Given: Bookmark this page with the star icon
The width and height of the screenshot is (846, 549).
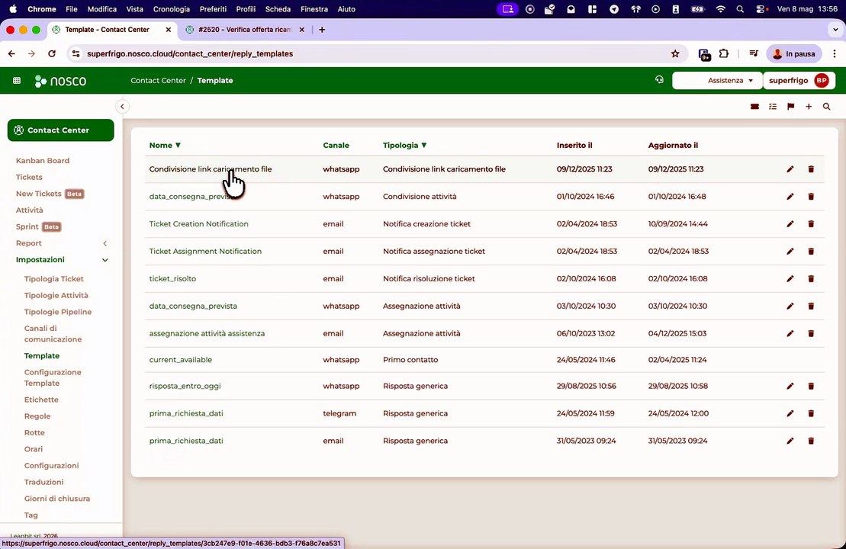Looking at the screenshot, I should [675, 53].
